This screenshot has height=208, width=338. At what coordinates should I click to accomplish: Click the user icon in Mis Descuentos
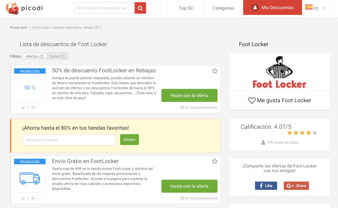click(x=255, y=8)
